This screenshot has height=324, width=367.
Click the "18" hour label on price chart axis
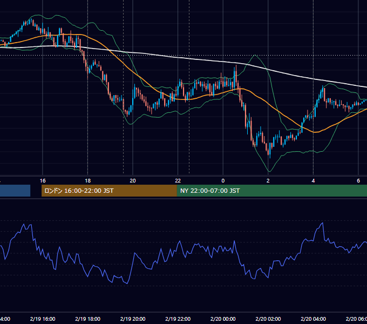point(88,181)
